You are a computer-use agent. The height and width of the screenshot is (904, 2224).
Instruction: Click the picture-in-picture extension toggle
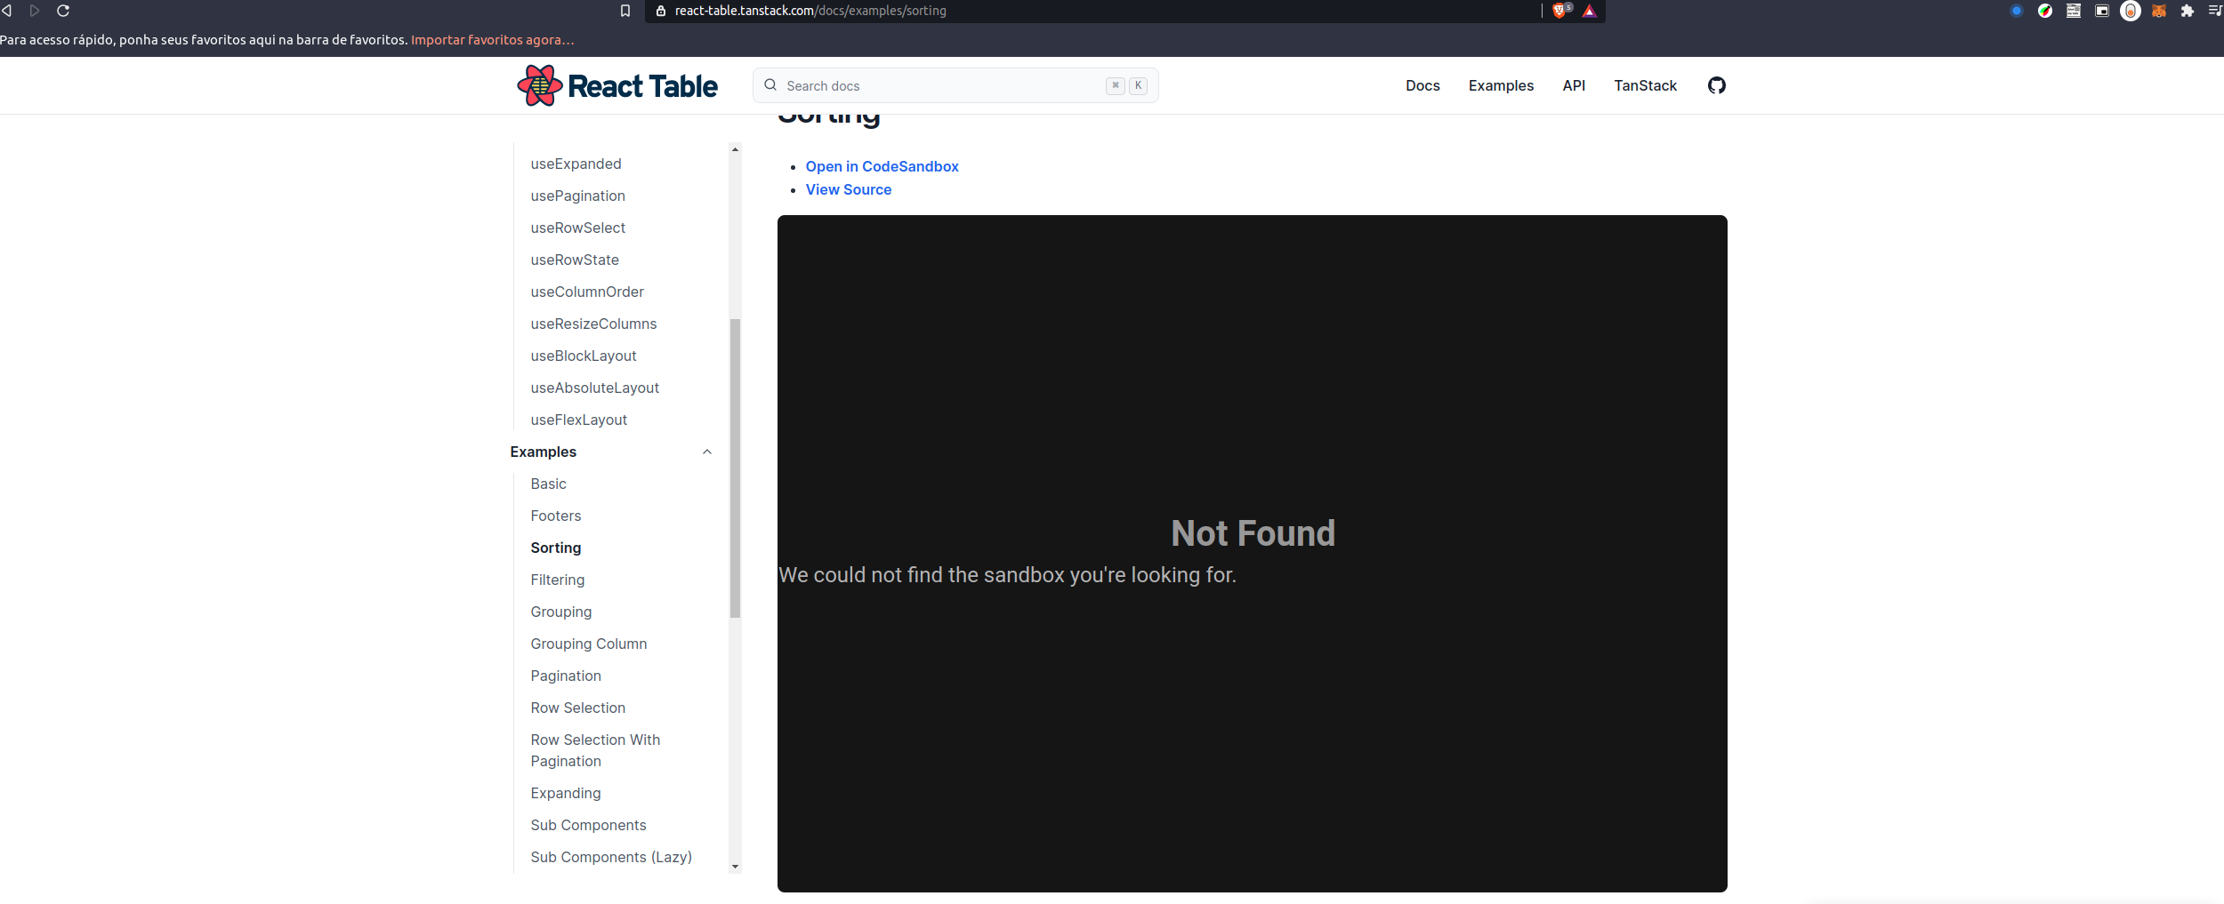2101,11
